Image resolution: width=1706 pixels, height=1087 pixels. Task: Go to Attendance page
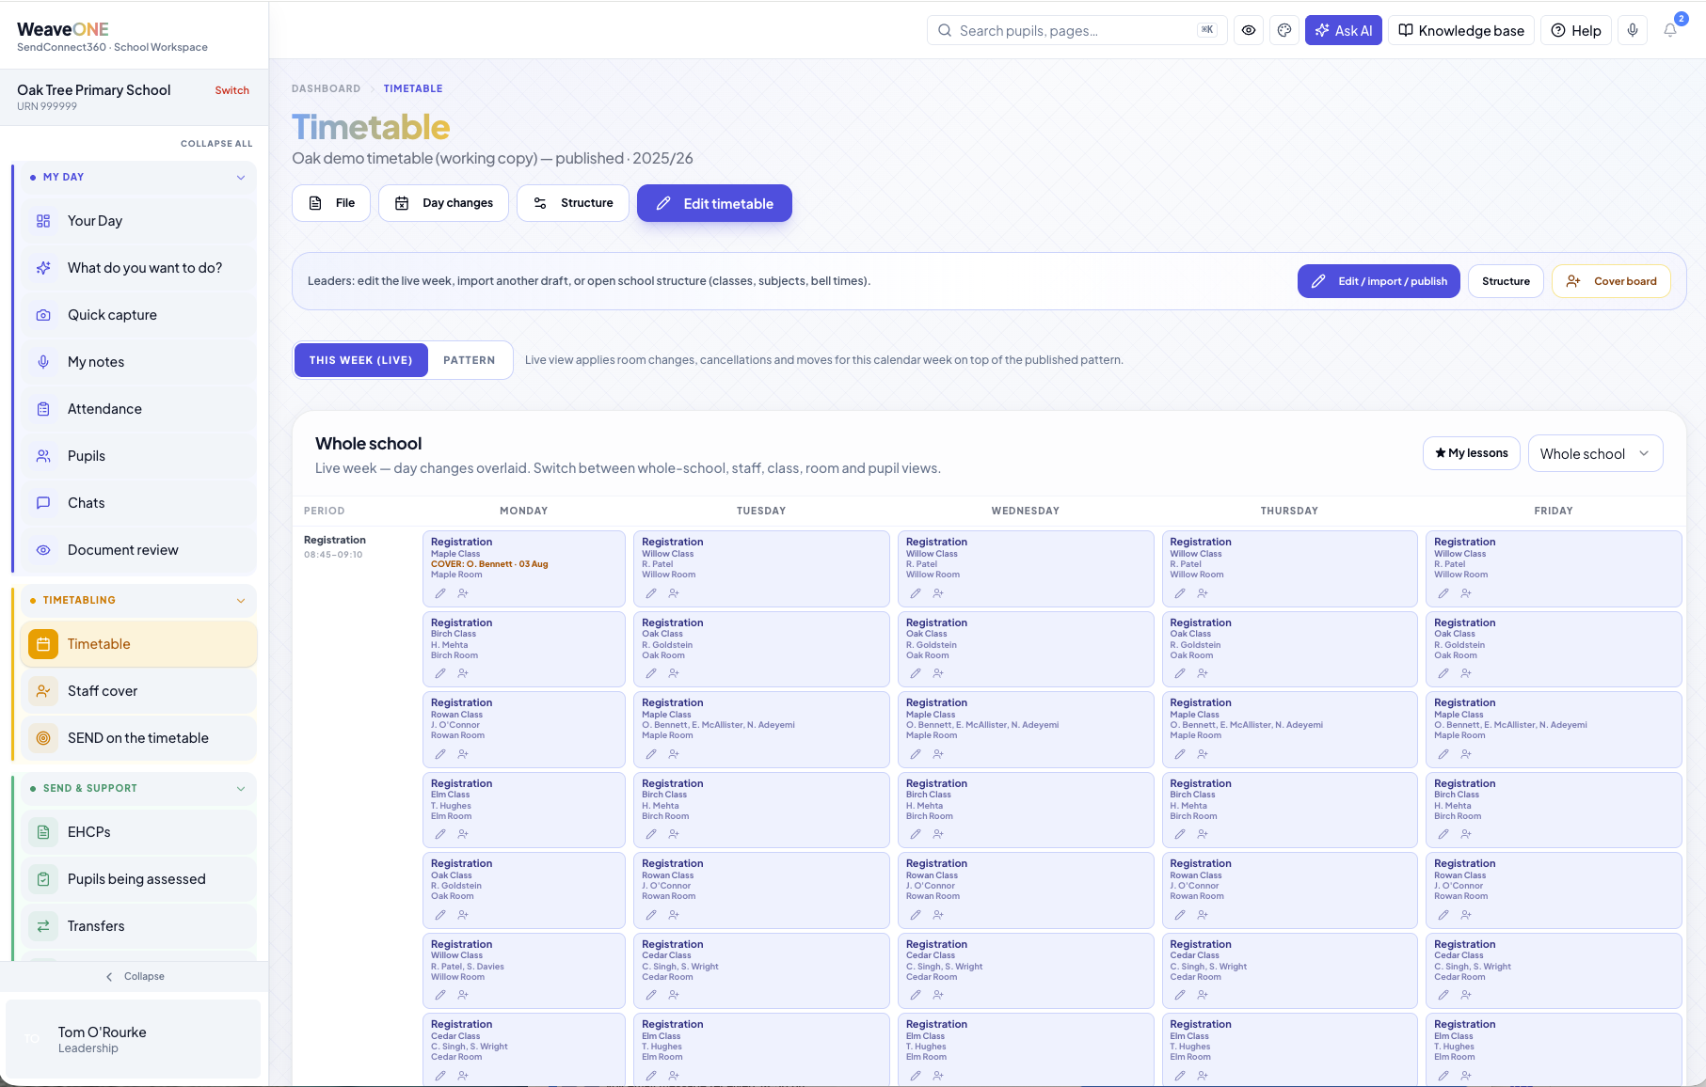pos(138,409)
